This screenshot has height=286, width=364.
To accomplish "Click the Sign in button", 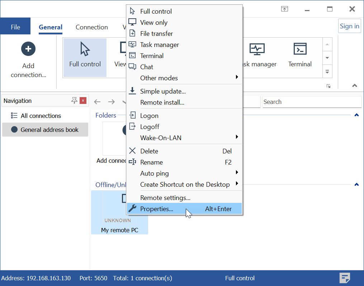I will 349,26.
